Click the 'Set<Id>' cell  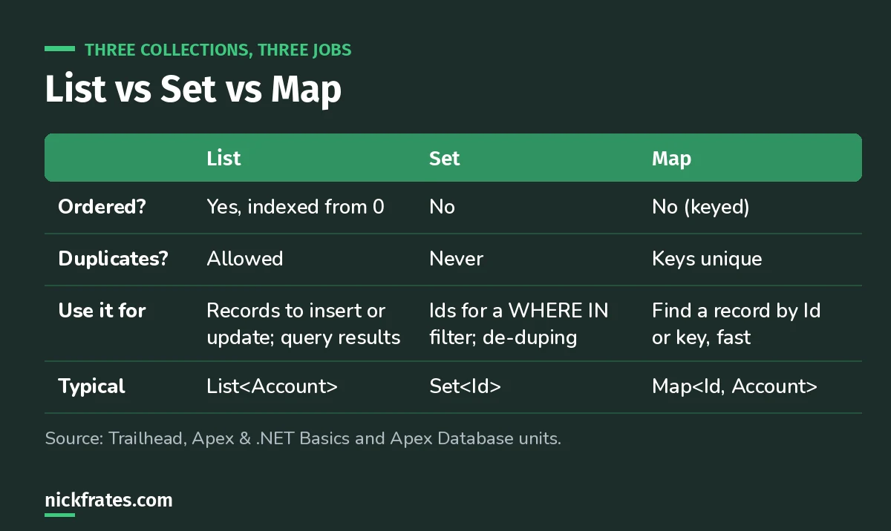coord(465,386)
